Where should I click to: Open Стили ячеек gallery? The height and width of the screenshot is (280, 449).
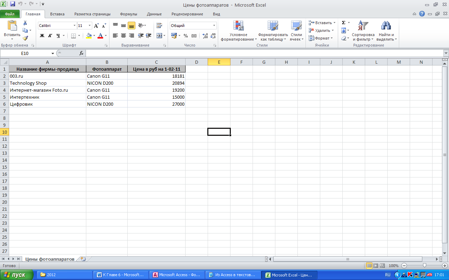[296, 31]
